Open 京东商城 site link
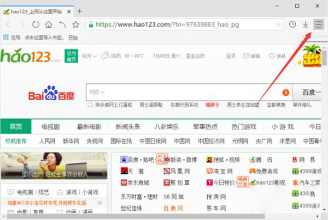Viewport: 328px width, 220px height. coord(135,183)
